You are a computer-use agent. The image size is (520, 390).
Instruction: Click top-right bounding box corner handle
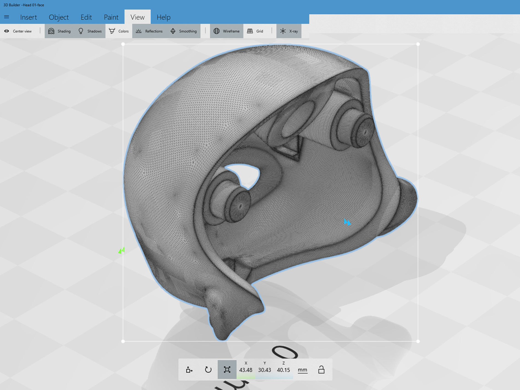418,44
